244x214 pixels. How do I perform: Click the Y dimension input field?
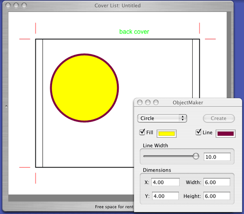(165, 196)
